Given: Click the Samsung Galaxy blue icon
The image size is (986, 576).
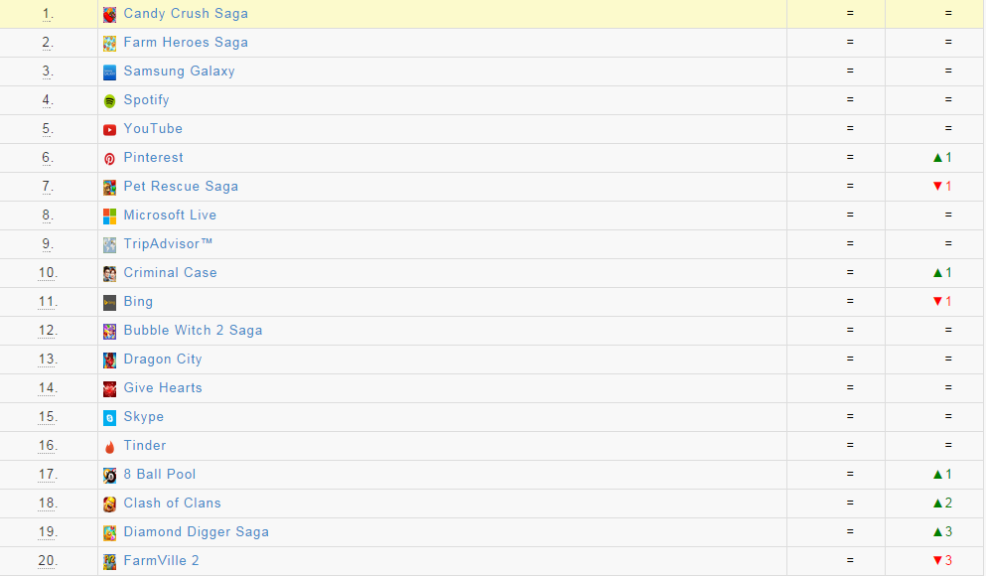Looking at the screenshot, I should tap(109, 72).
